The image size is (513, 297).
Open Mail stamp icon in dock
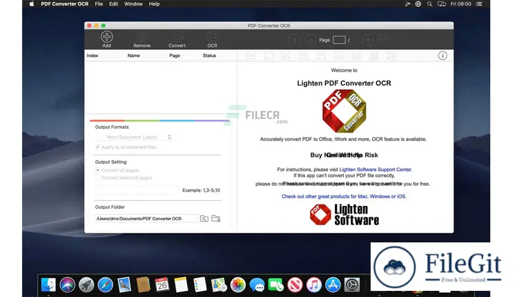tap(125, 285)
